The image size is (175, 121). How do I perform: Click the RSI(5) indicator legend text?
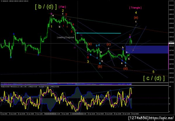[x=5, y=87]
